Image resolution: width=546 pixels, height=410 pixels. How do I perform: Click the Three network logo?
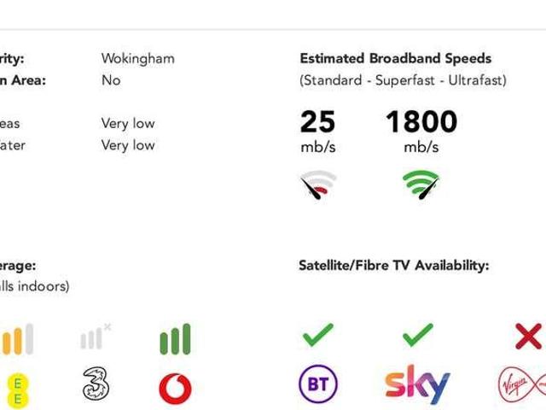(96, 384)
